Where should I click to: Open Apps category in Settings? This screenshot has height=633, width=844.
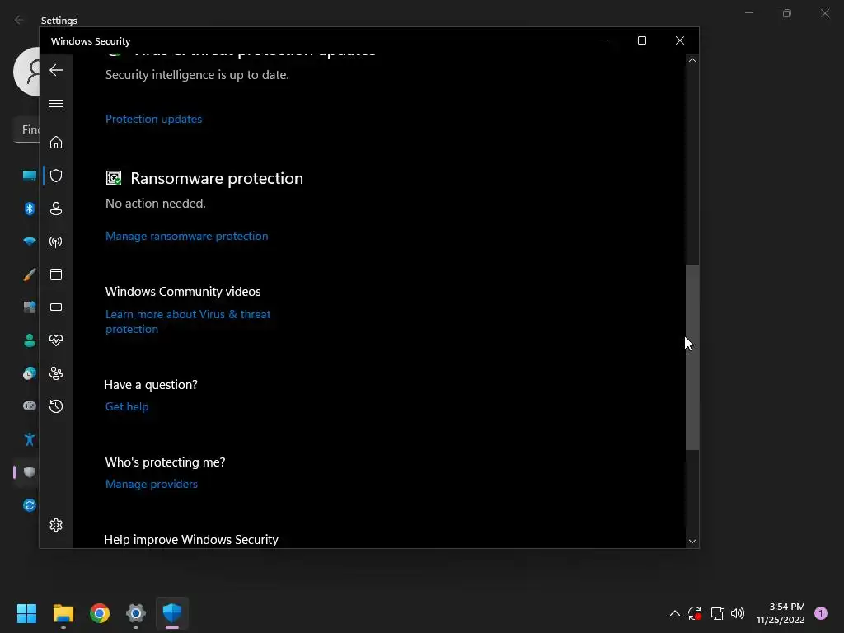(30, 307)
